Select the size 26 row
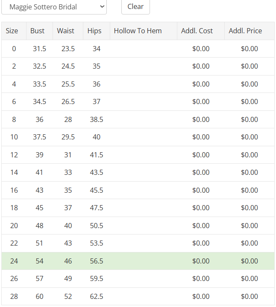The width and height of the screenshot is (276, 307). tap(138, 279)
